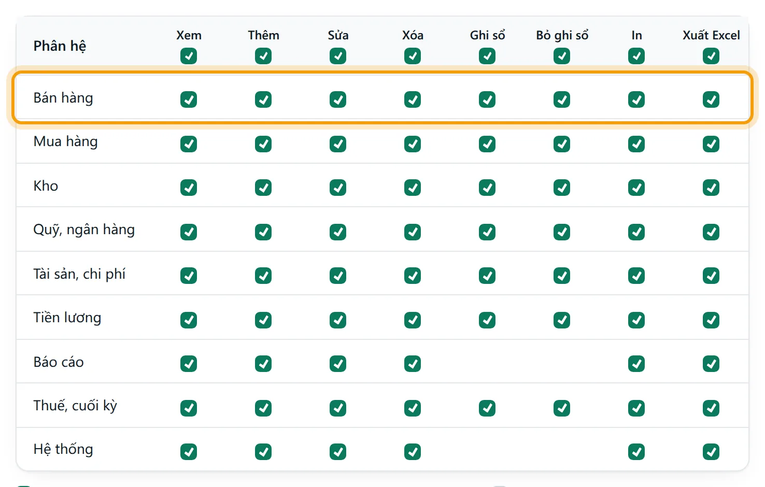Toggle the Sửa column header checkbox

338,56
